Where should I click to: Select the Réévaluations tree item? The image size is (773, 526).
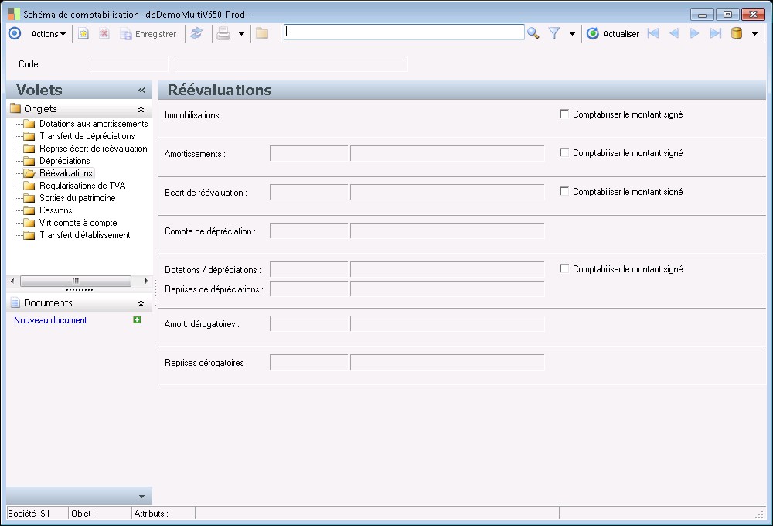click(x=66, y=173)
